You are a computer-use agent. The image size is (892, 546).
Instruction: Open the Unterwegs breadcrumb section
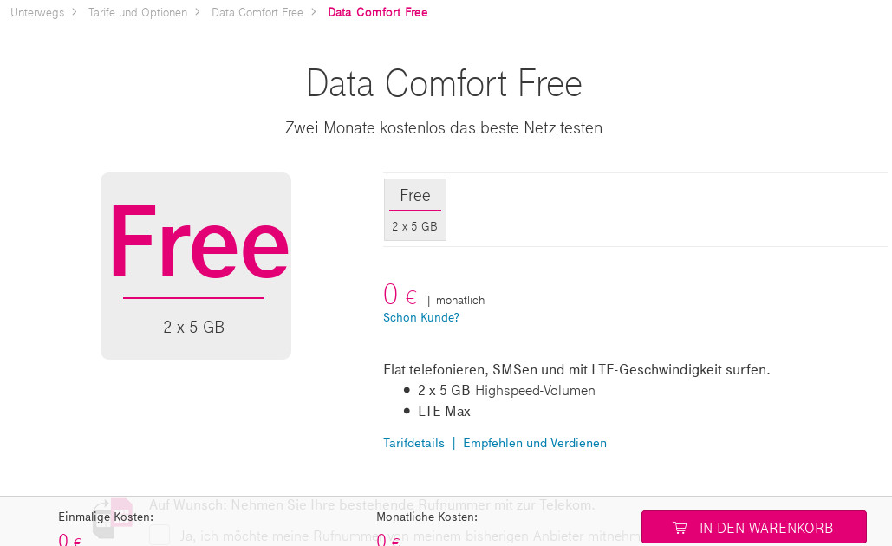[37, 12]
